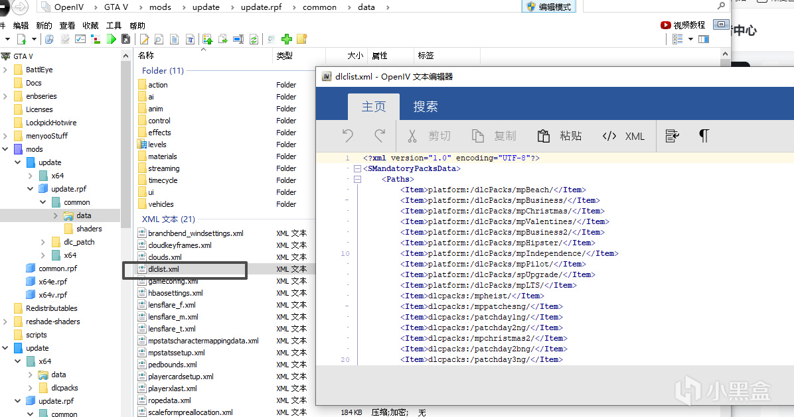Viewport: 794px width, 417px height.
Task: Click the view mode list icon
Action: [x=678, y=39]
